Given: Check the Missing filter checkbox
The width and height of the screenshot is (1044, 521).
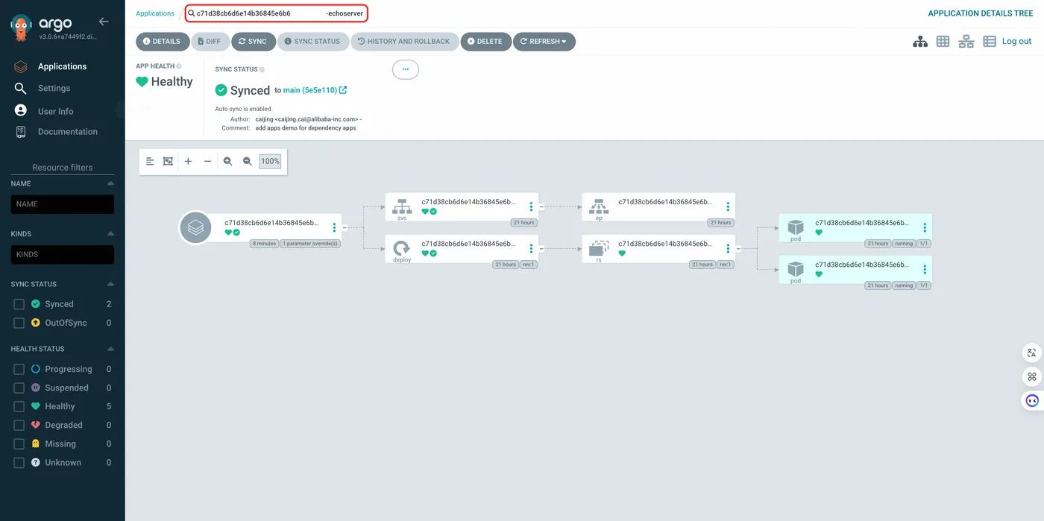Looking at the screenshot, I should click(x=19, y=443).
